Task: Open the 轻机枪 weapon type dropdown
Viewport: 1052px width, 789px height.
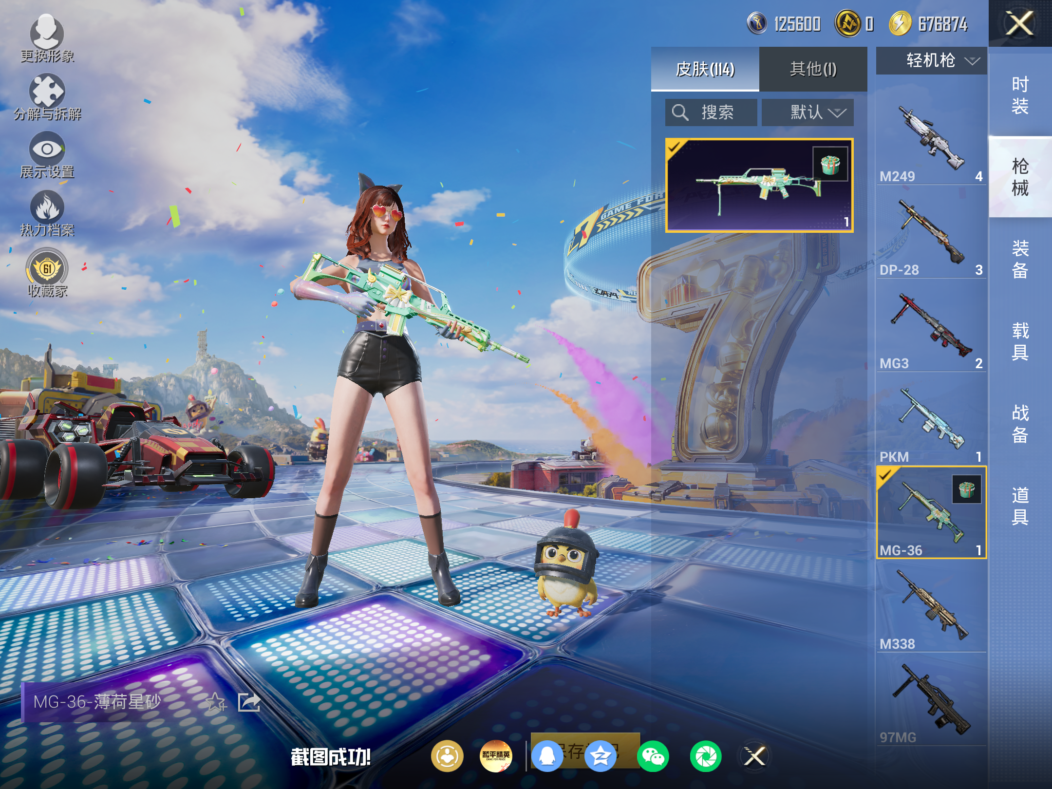Action: coord(931,60)
